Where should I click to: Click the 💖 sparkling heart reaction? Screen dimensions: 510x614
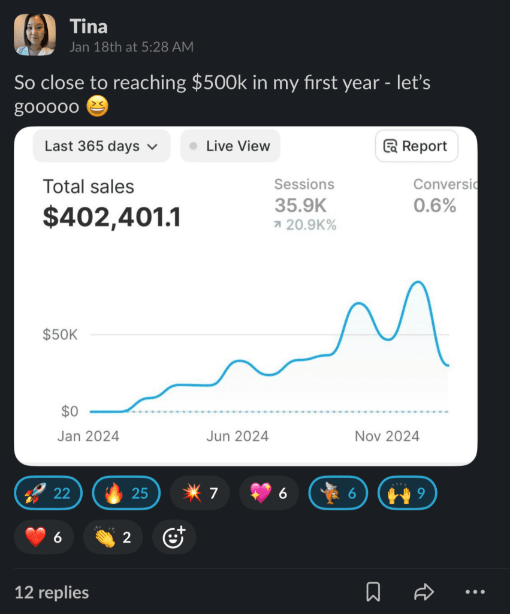pyautogui.click(x=268, y=493)
